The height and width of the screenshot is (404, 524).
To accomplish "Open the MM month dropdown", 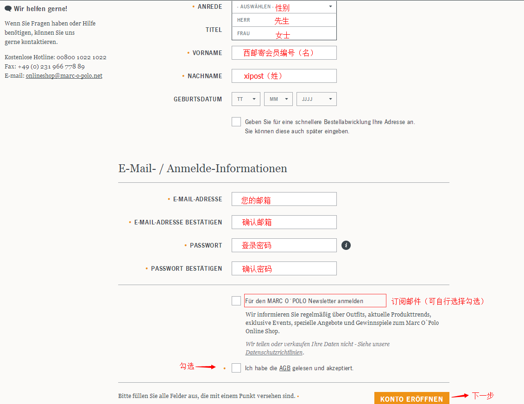I will 278,99.
